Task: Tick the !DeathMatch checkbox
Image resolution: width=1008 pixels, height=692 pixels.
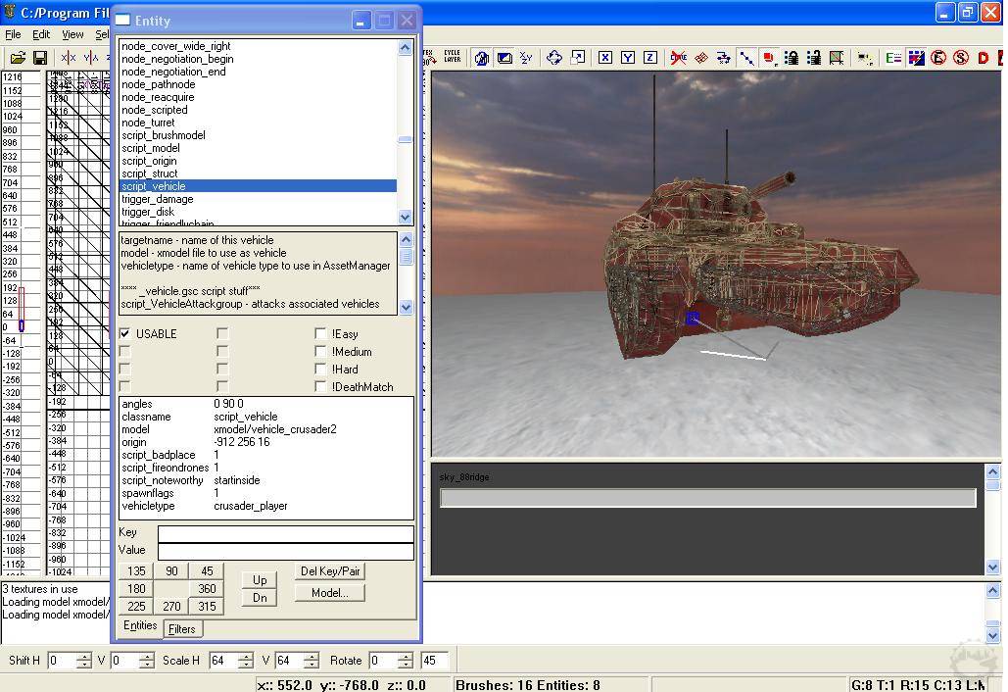Action: 320,387
